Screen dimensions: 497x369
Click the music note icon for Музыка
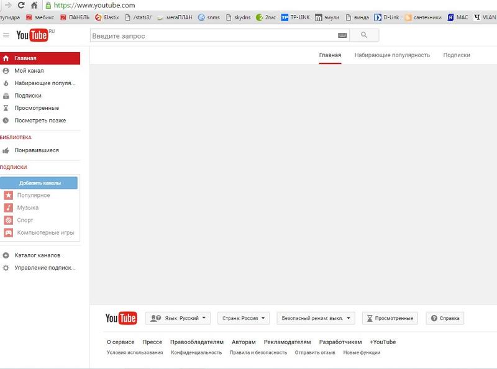(9, 207)
